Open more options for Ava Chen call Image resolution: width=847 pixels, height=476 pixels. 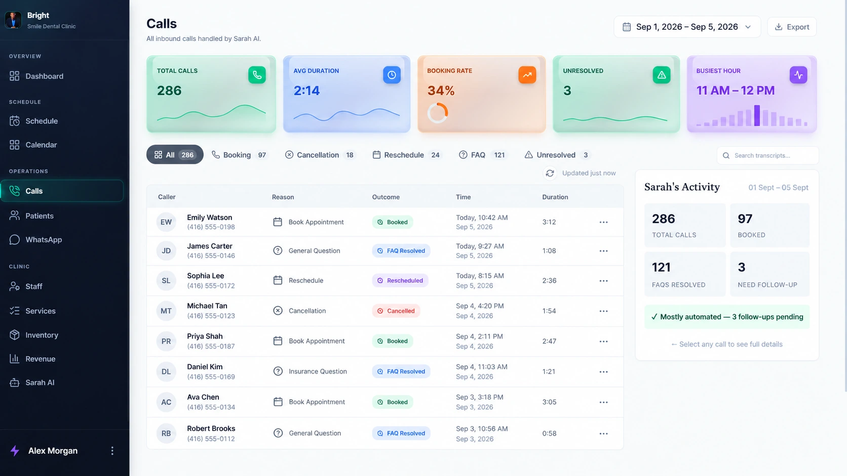pos(603,402)
